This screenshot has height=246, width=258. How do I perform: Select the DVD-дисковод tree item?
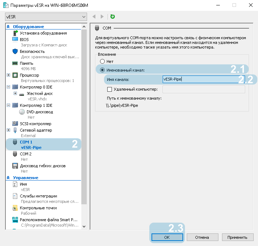[40, 112]
